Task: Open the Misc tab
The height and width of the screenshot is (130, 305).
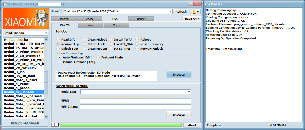Action: click(115, 19)
